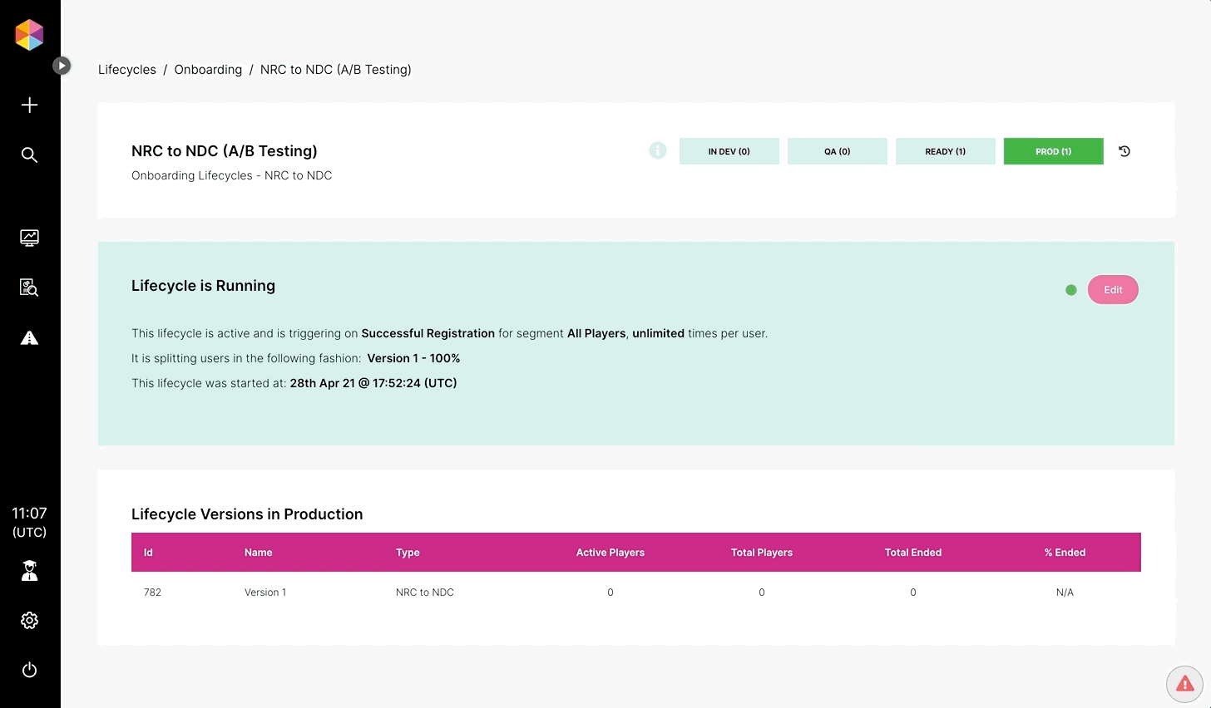Expand the sidebar with arrow toggle
Image resolution: width=1211 pixels, height=708 pixels.
click(62, 66)
